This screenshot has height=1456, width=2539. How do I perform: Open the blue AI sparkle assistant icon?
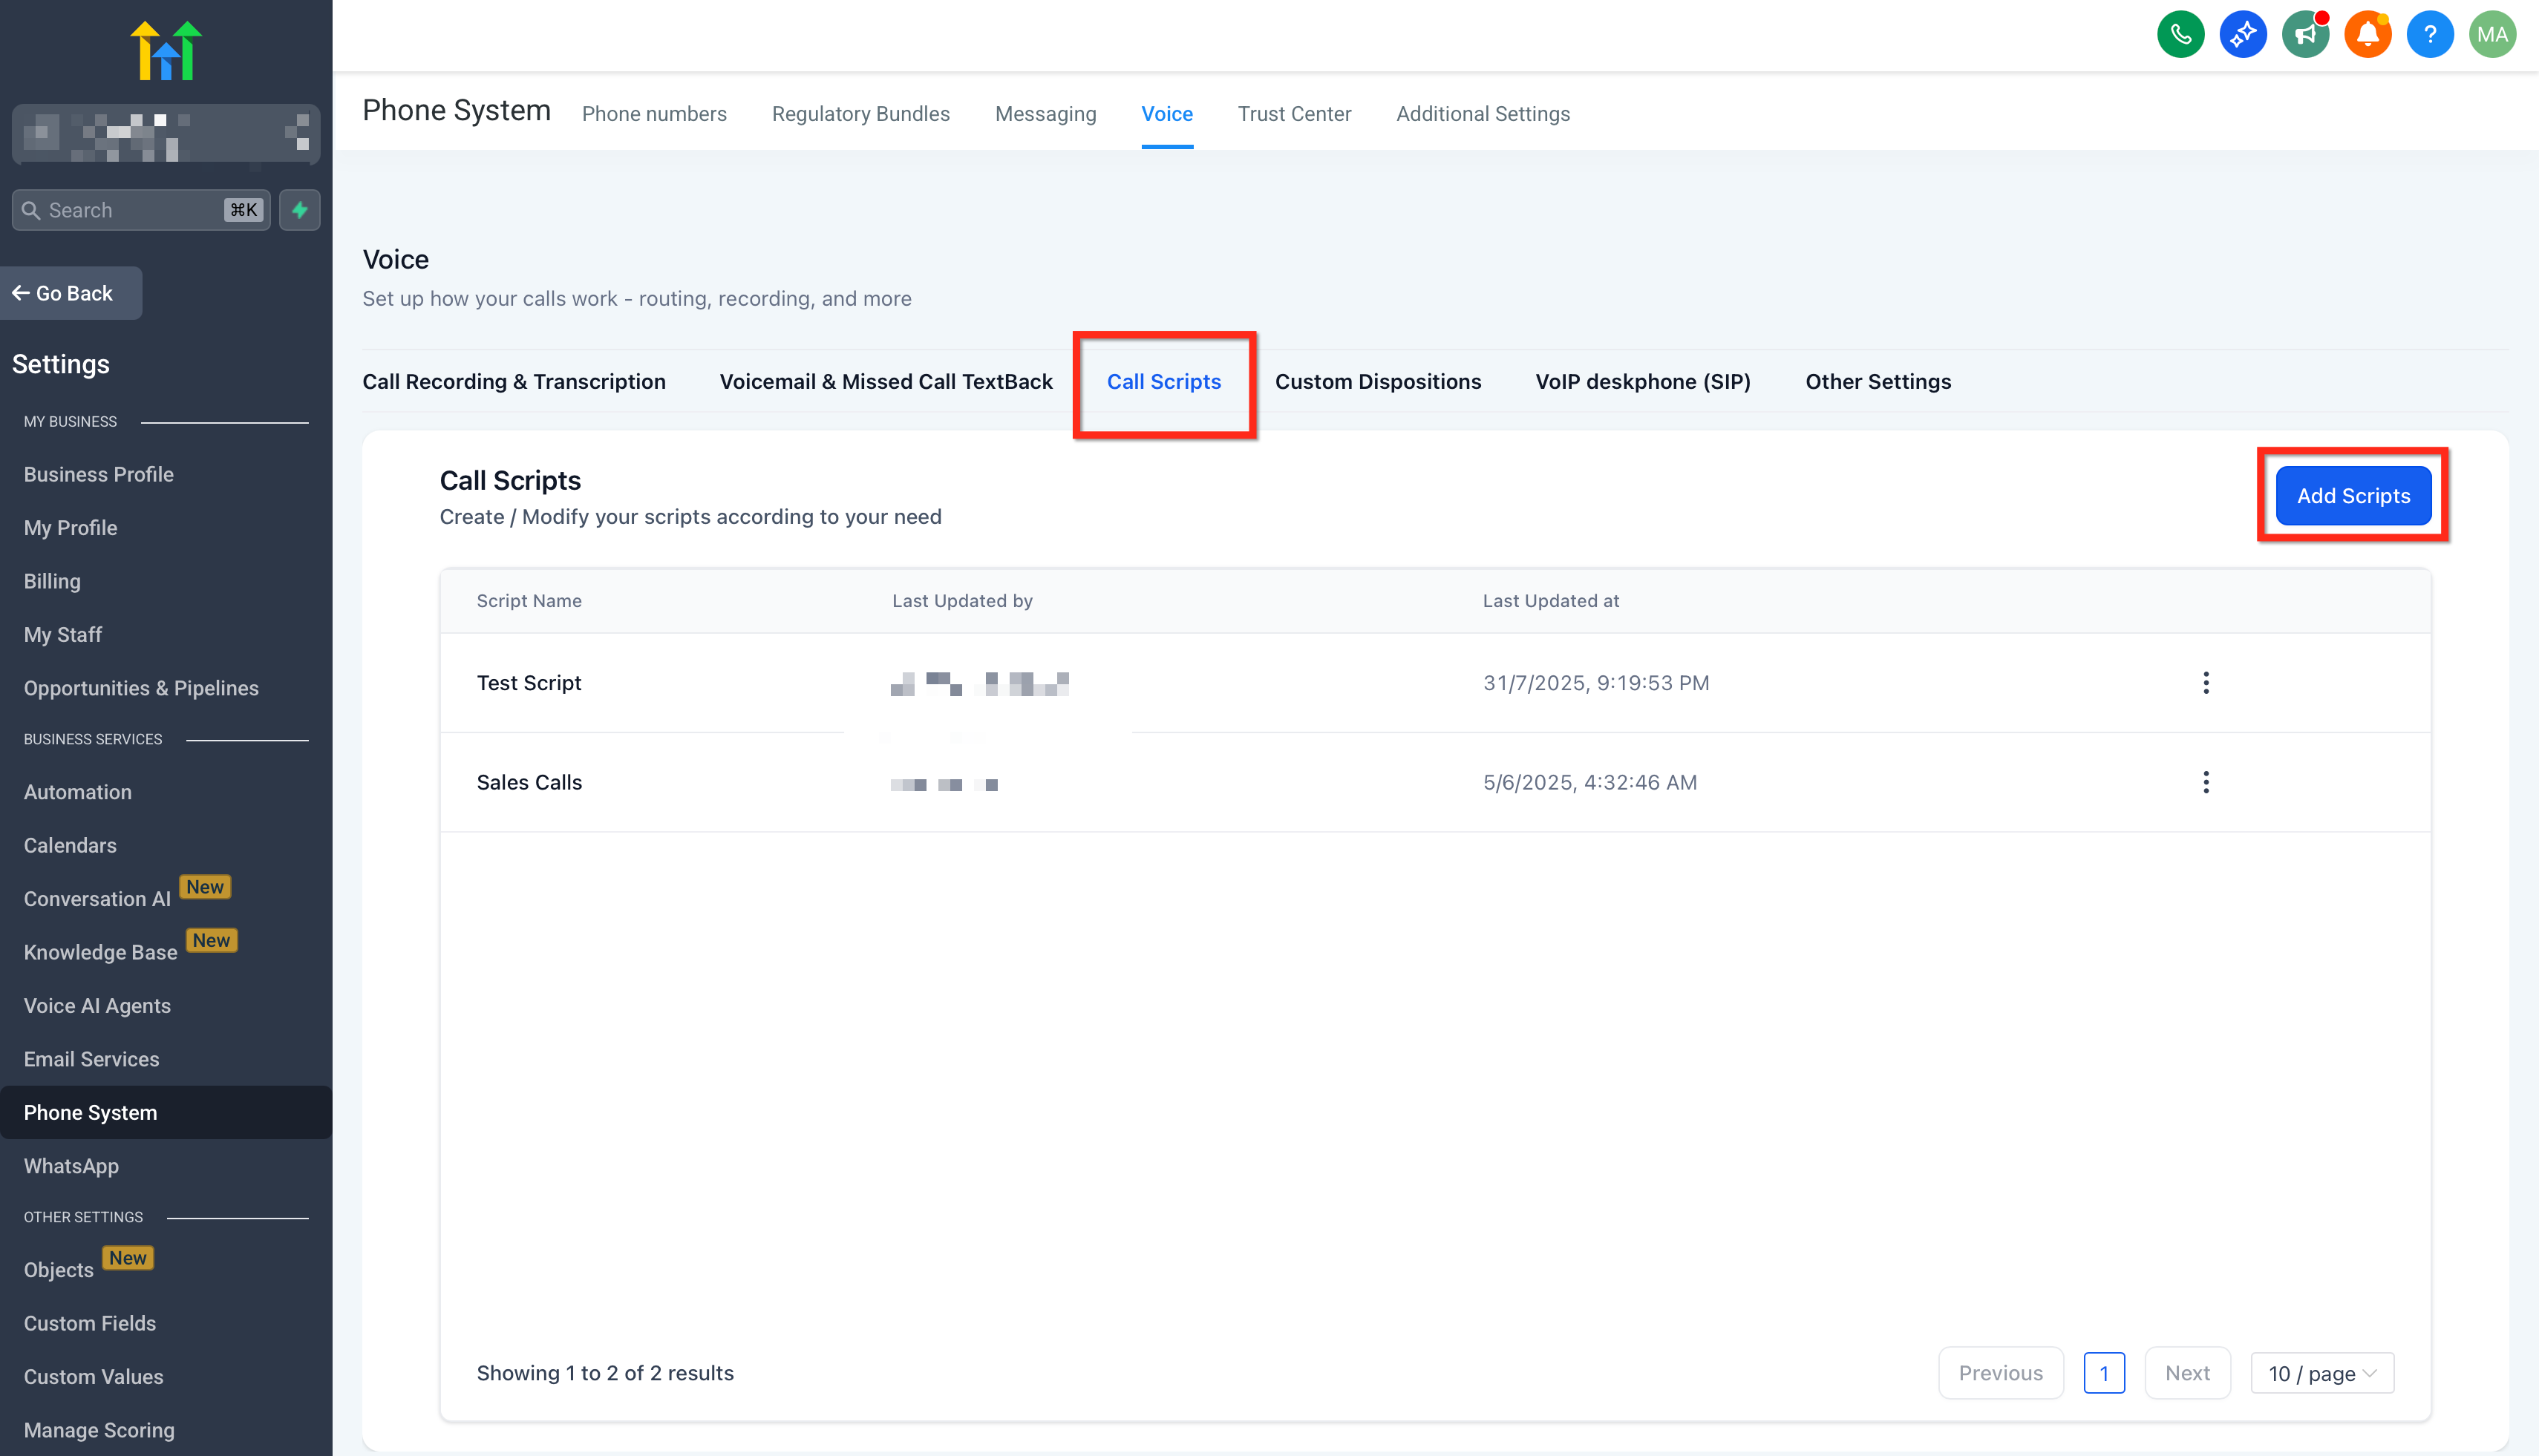click(x=2243, y=35)
